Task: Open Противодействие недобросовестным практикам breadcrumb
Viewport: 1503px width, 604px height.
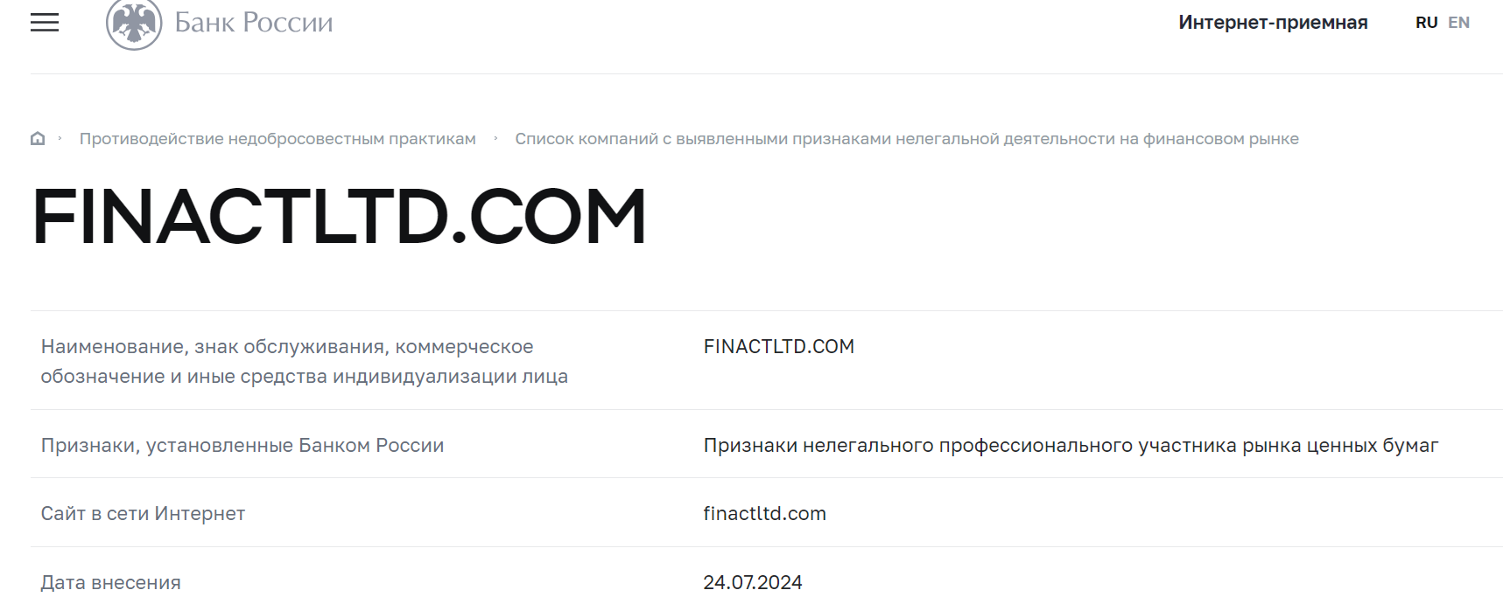Action: pos(277,139)
